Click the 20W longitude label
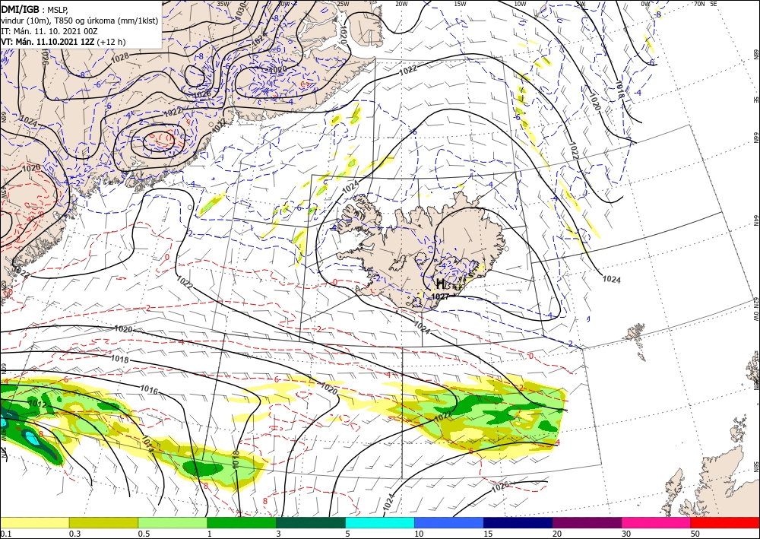Image resolution: width=760 pixels, height=539 pixels. [x=401, y=4]
